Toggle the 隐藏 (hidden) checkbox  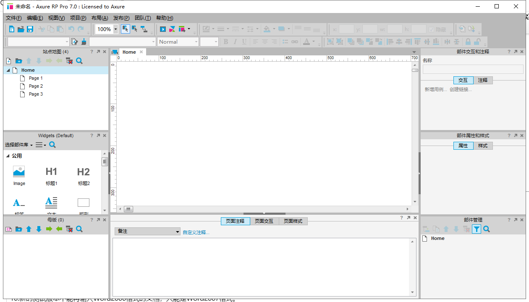click(431, 29)
